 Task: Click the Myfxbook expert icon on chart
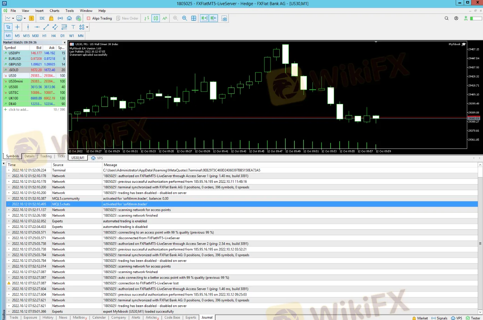pos(464,44)
